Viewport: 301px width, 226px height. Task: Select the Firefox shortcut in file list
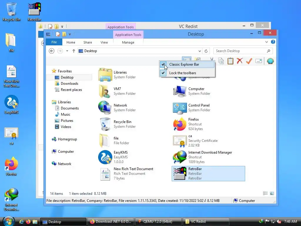[x=208, y=124]
